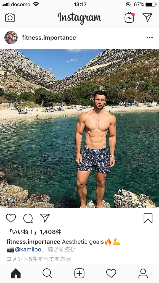Share the post using the paper plane below the photo
This screenshot has height=283, width=159.
point(45,218)
